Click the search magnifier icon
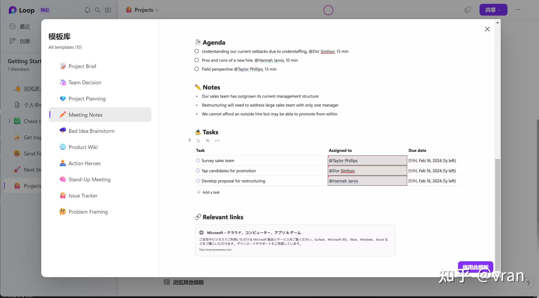 point(97,10)
